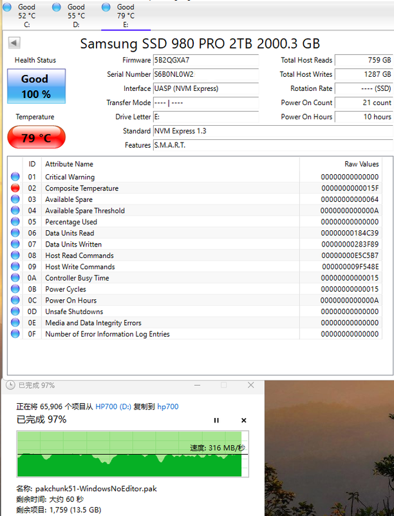Click the copy speed graph at 316 MB/s
The image size is (394, 516).
133,454
